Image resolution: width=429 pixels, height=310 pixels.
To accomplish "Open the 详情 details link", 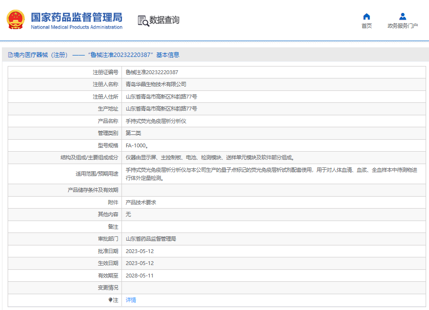I will point(131,300).
